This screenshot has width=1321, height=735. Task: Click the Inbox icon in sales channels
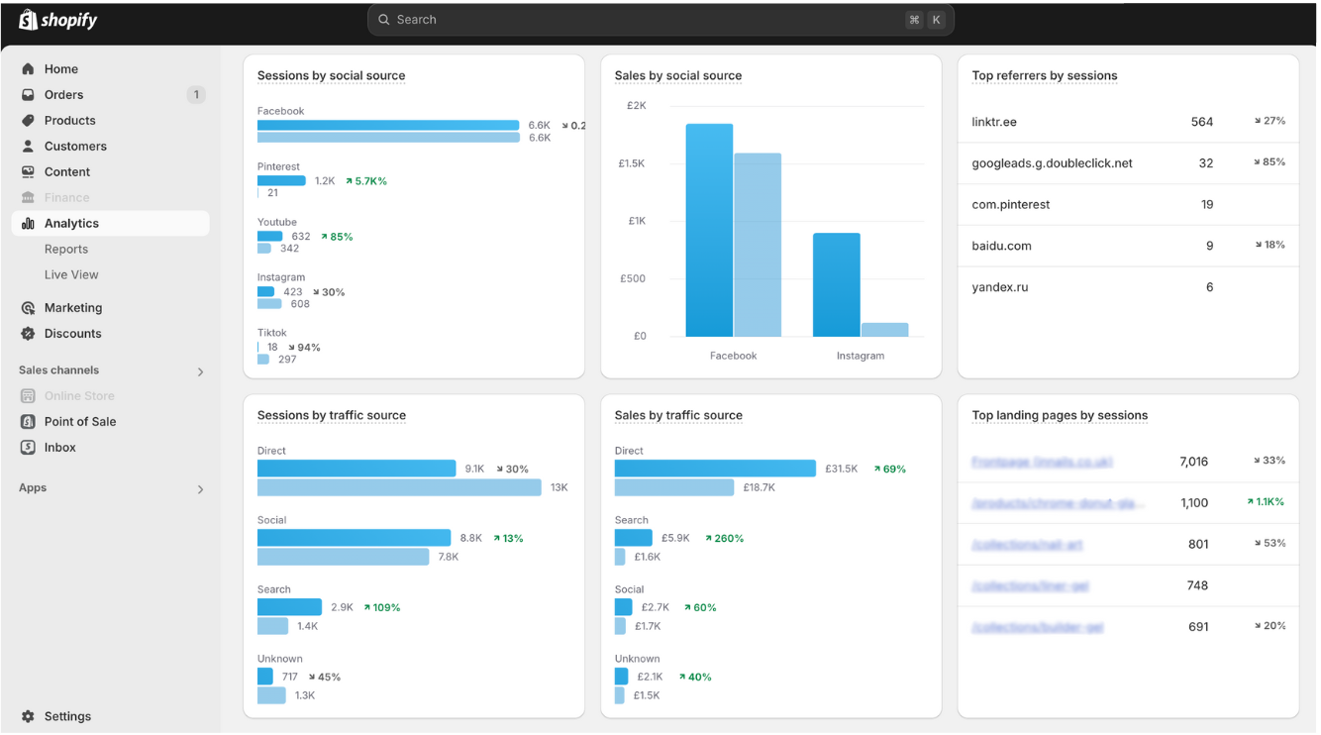tap(28, 448)
